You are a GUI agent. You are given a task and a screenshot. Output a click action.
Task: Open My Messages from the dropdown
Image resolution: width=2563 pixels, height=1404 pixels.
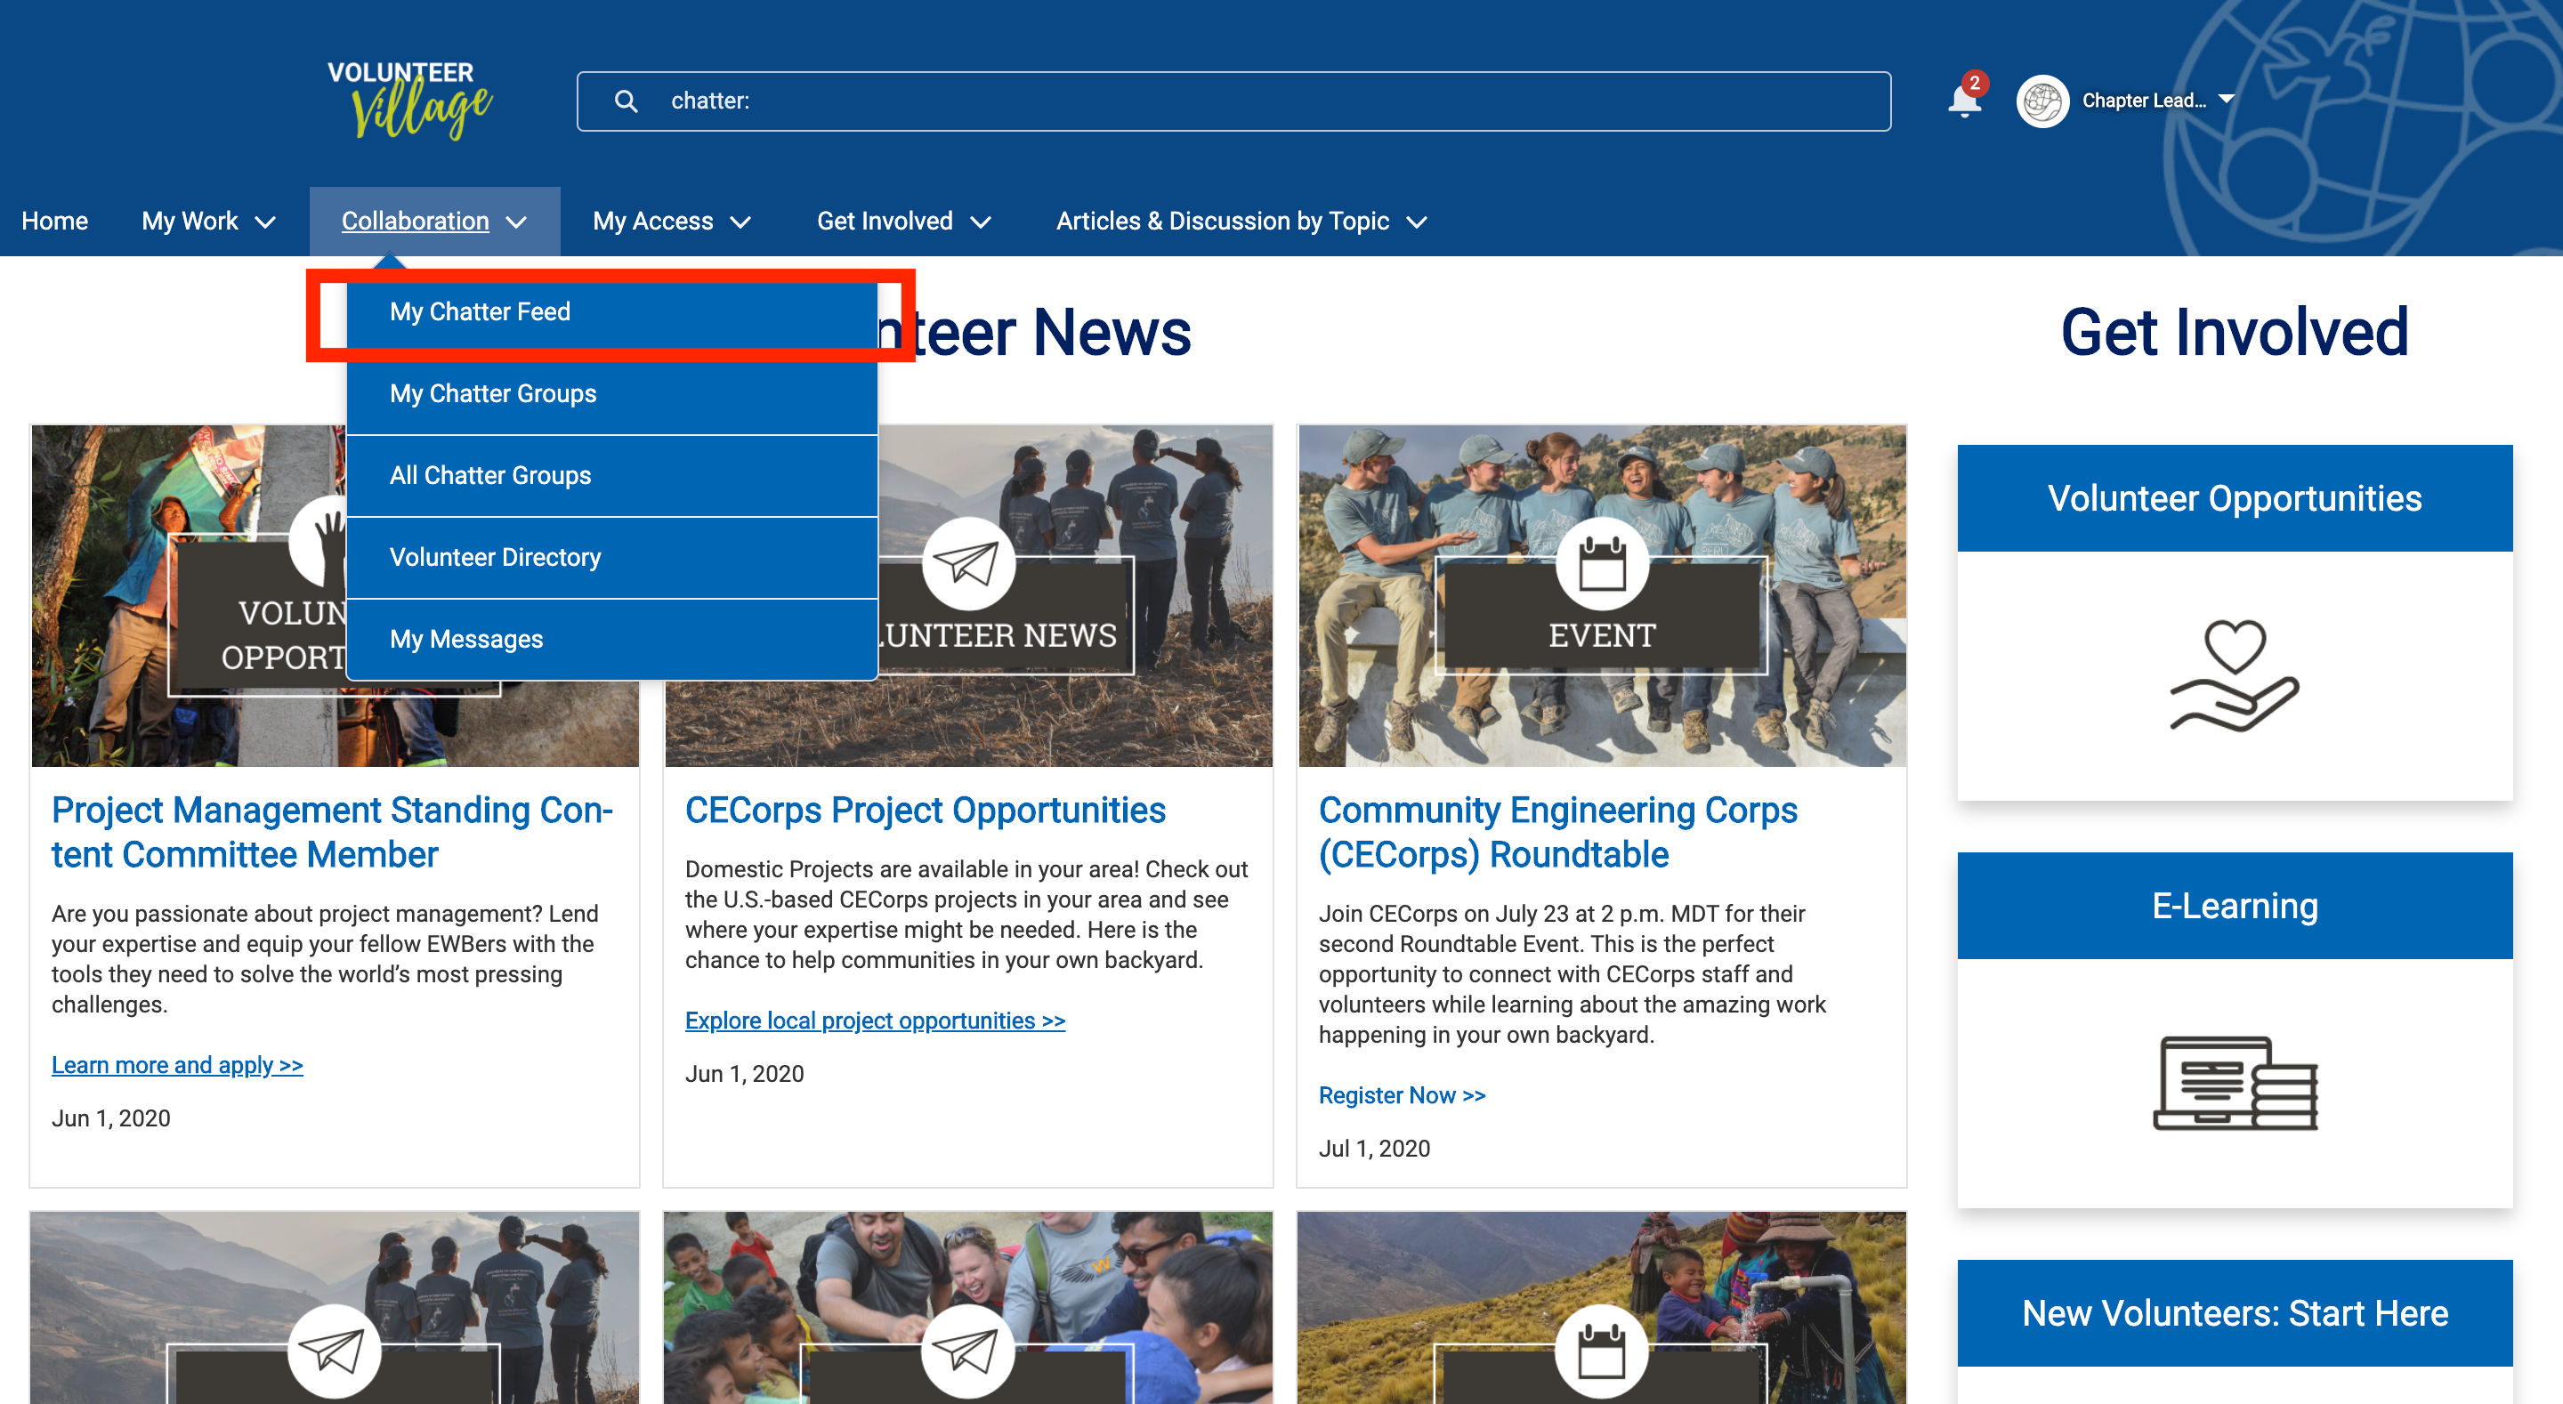465,639
